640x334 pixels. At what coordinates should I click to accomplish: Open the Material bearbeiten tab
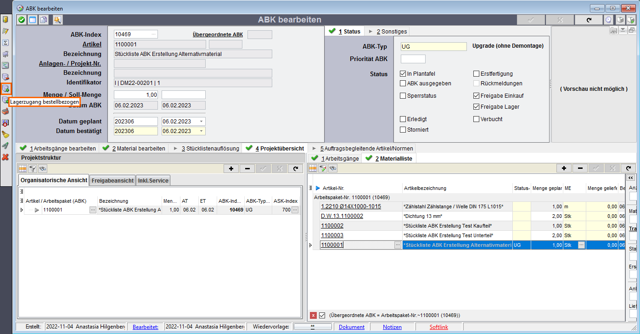coord(134,148)
